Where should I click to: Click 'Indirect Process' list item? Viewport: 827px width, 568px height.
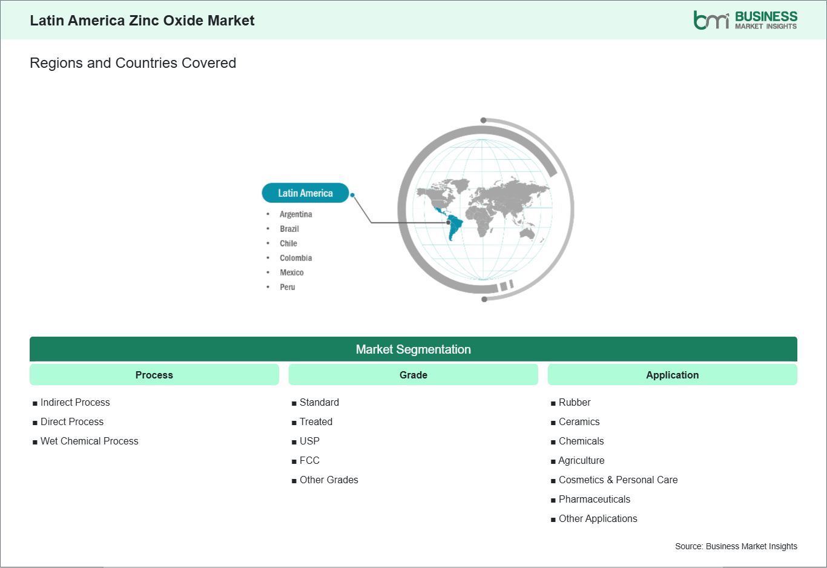[75, 402]
